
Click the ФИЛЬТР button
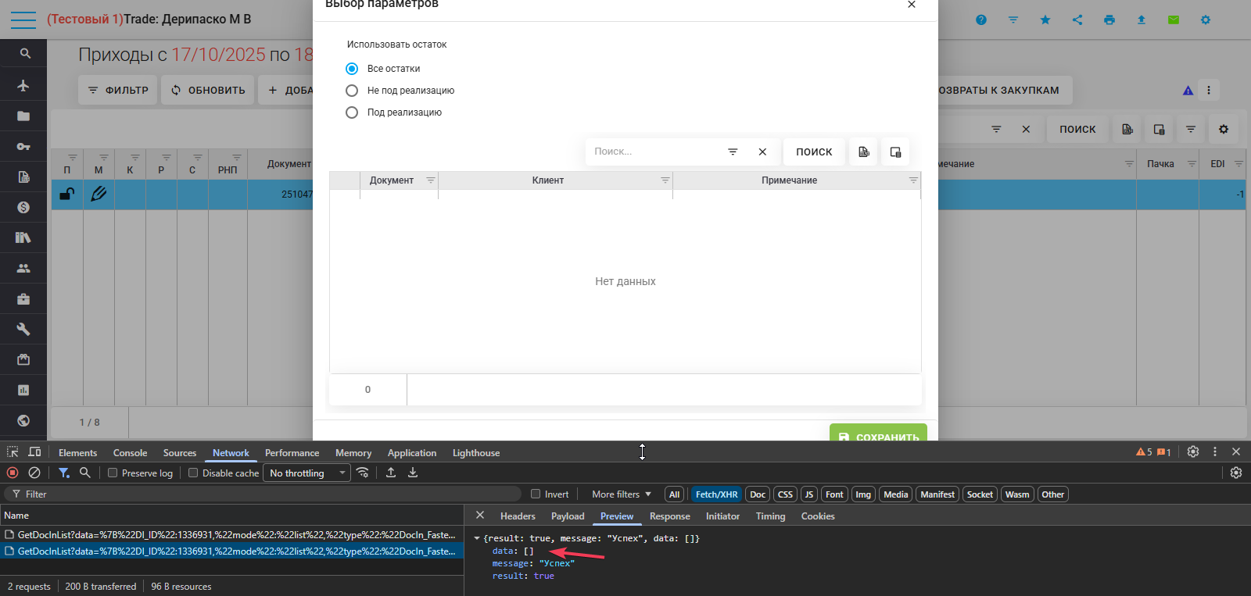[118, 90]
